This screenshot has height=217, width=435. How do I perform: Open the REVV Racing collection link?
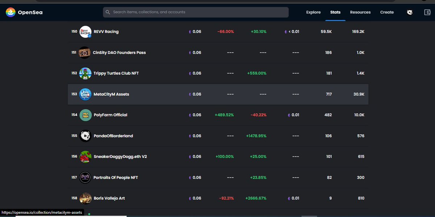[x=106, y=32]
